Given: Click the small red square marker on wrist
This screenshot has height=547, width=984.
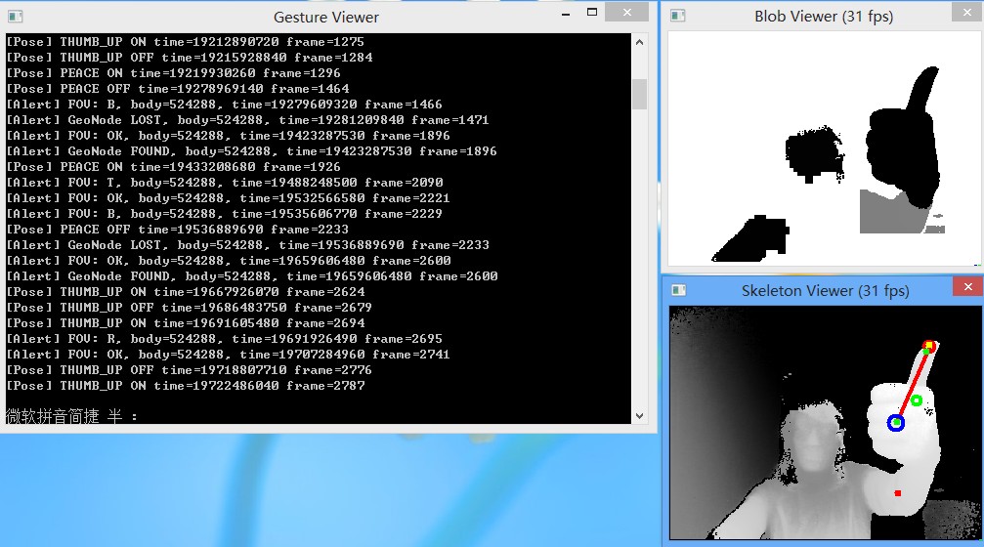Looking at the screenshot, I should (x=898, y=493).
